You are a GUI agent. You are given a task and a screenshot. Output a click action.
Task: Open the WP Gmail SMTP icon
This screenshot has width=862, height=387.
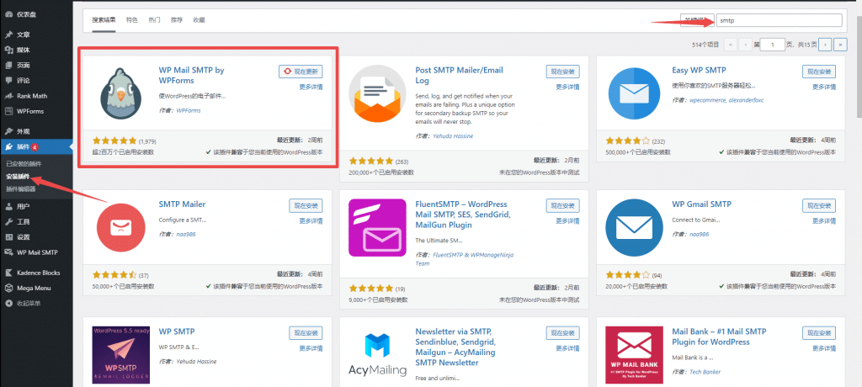coord(634,228)
